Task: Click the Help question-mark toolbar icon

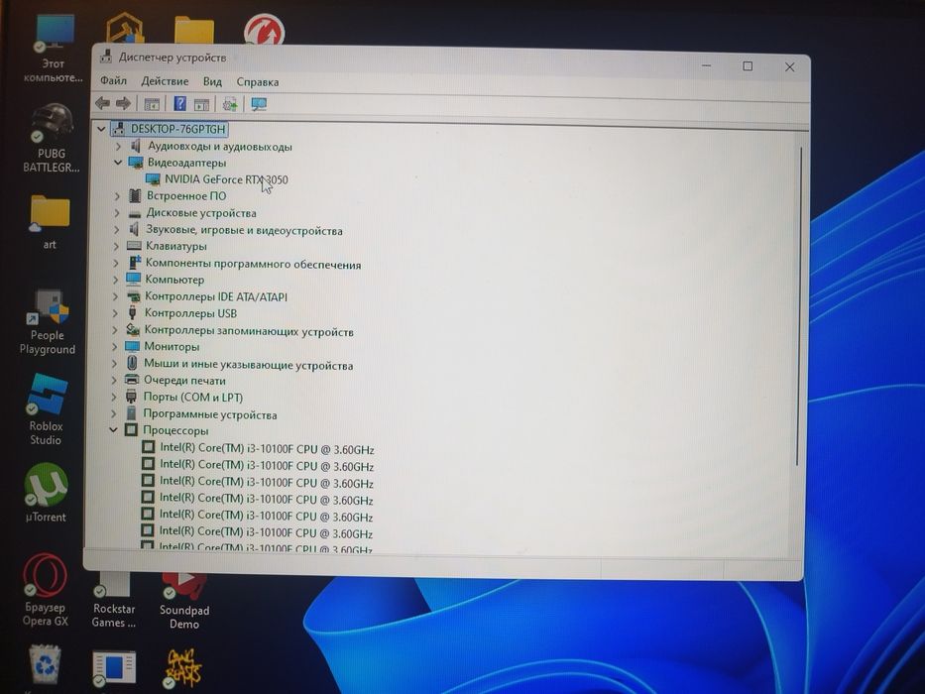Action: click(x=179, y=104)
